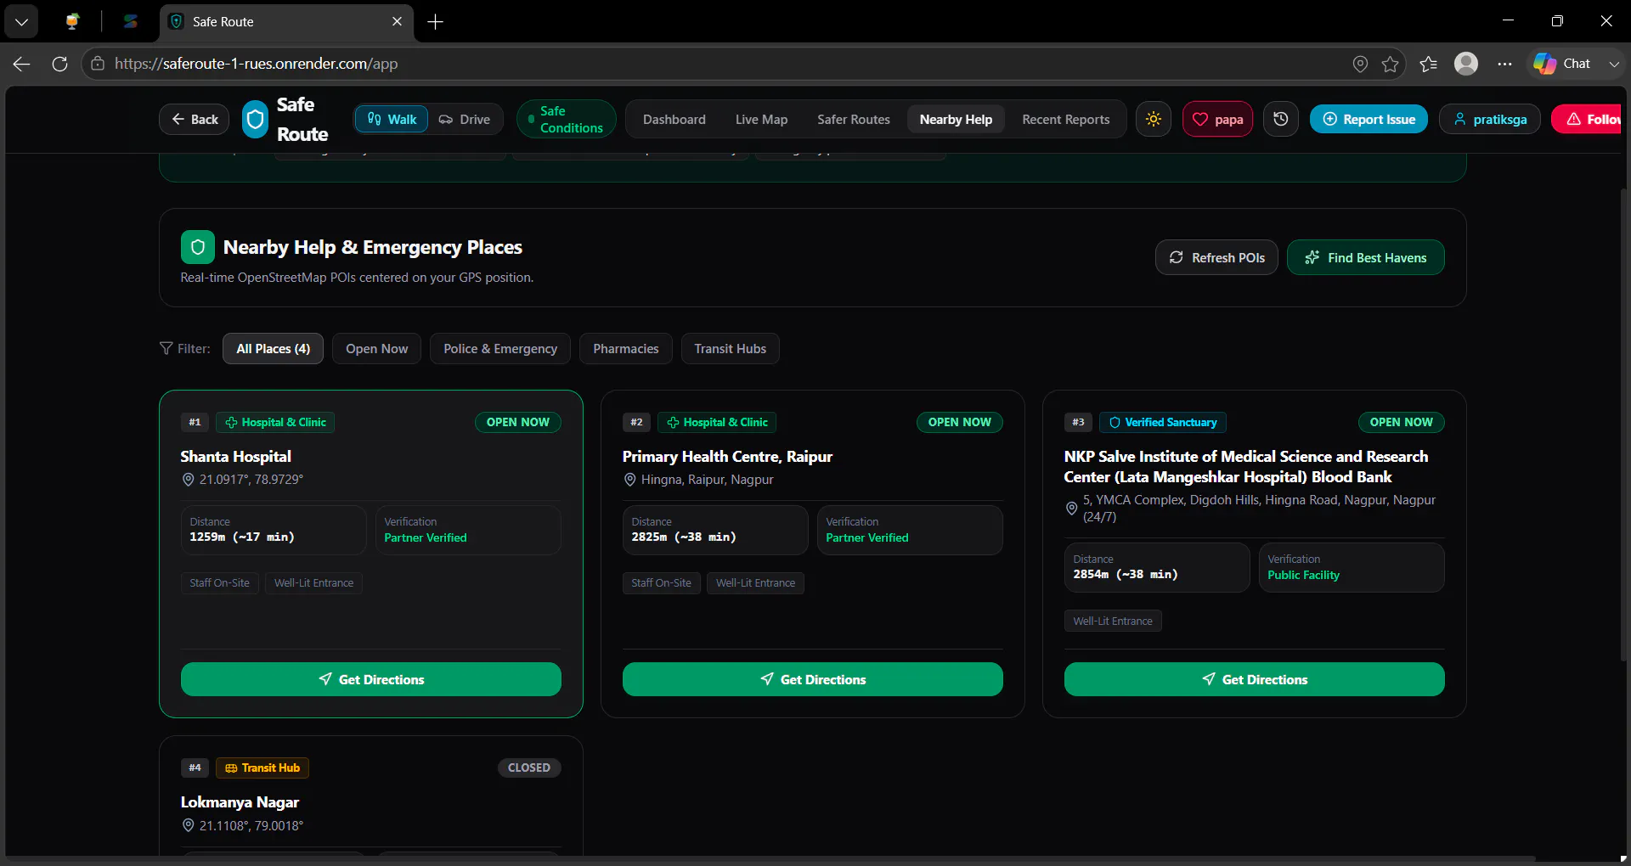Select the Shanta Hospital card title

point(236,457)
